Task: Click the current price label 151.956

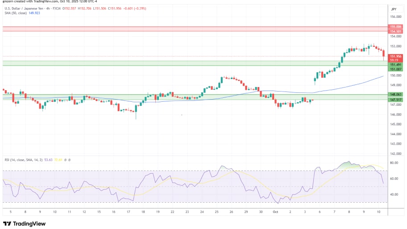Action: 395,56
